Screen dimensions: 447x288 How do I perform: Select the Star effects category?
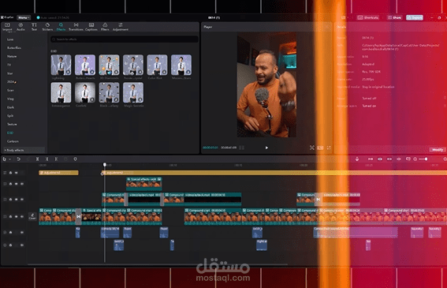coord(10,73)
